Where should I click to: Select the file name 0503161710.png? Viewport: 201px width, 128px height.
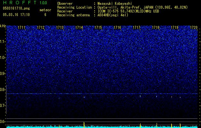(16, 9)
